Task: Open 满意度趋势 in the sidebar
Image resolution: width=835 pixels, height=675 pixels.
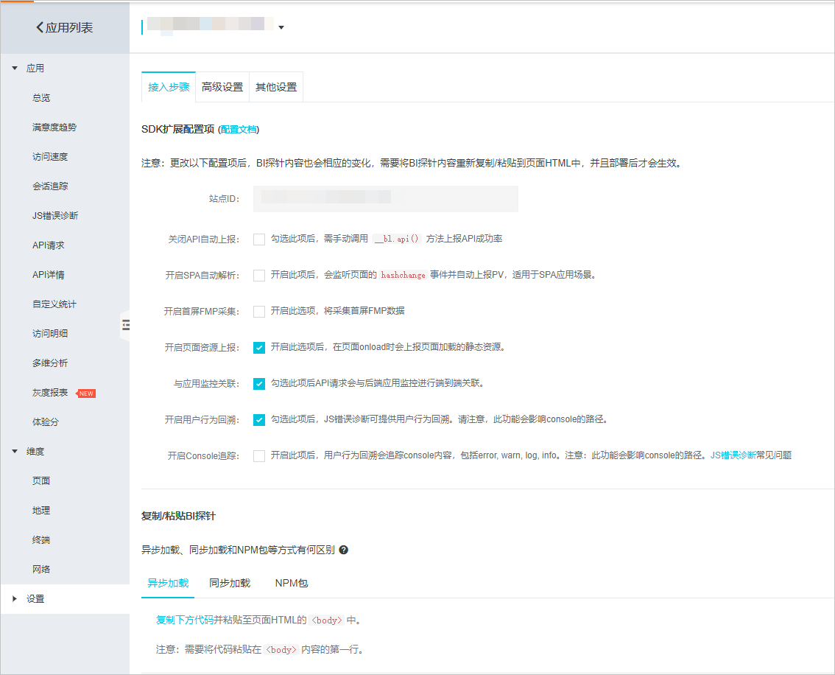Action: [54, 127]
